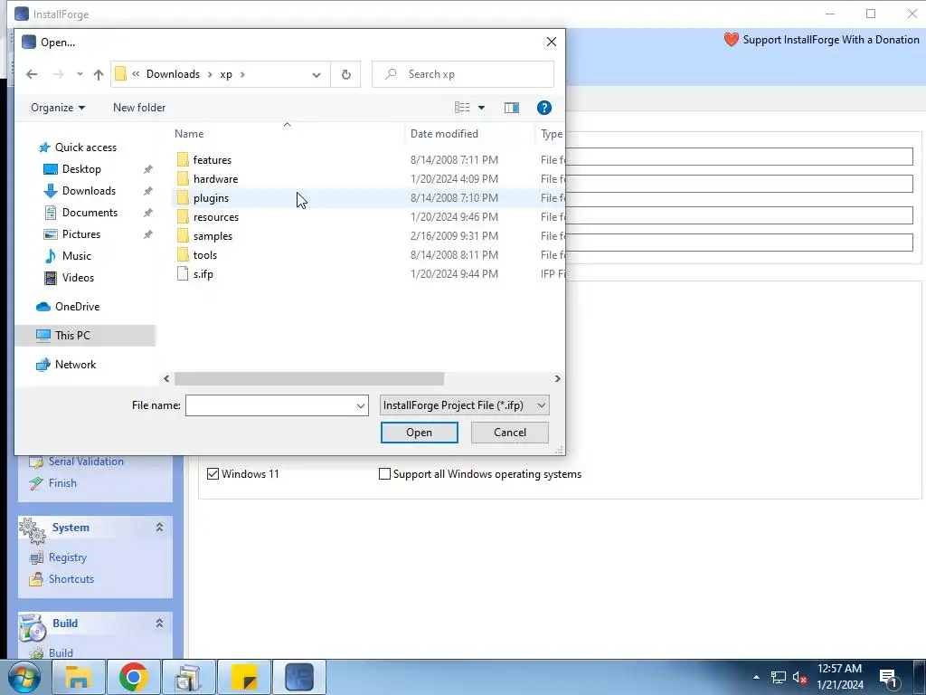This screenshot has height=695, width=926.
Task: Select the s.ifp project file
Action: 203,274
